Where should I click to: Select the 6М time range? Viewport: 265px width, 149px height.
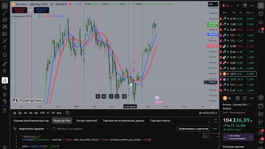click(36, 113)
